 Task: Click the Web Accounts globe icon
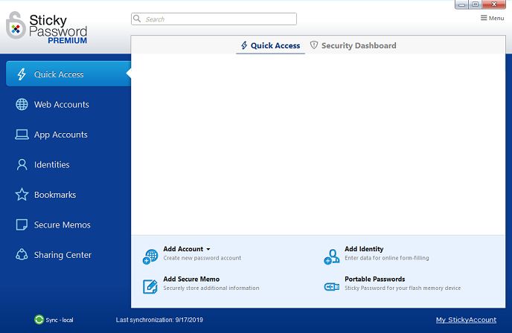[x=22, y=104]
